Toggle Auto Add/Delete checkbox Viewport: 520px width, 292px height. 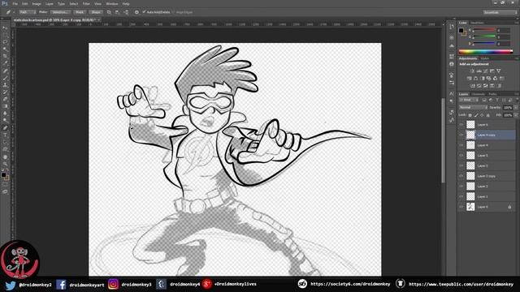[145, 12]
